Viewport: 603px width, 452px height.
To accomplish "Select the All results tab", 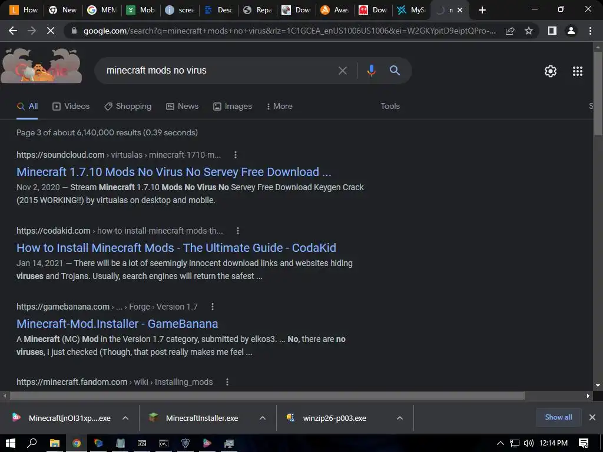I will coord(27,107).
